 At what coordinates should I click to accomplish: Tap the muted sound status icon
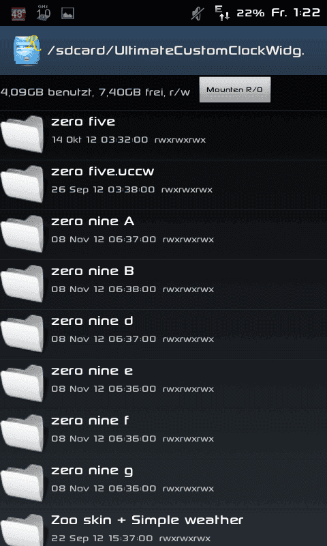(198, 14)
